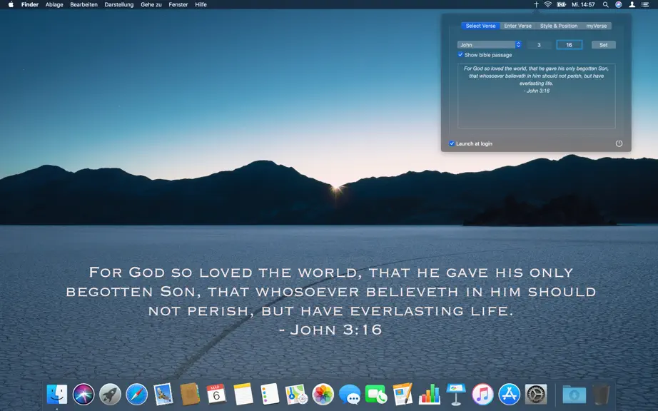Click the user account menu bar icon
This screenshot has height=411, width=658.
click(632, 4)
